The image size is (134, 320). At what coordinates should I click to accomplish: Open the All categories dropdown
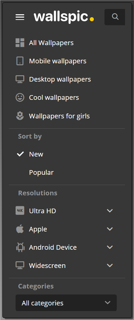click(66, 303)
